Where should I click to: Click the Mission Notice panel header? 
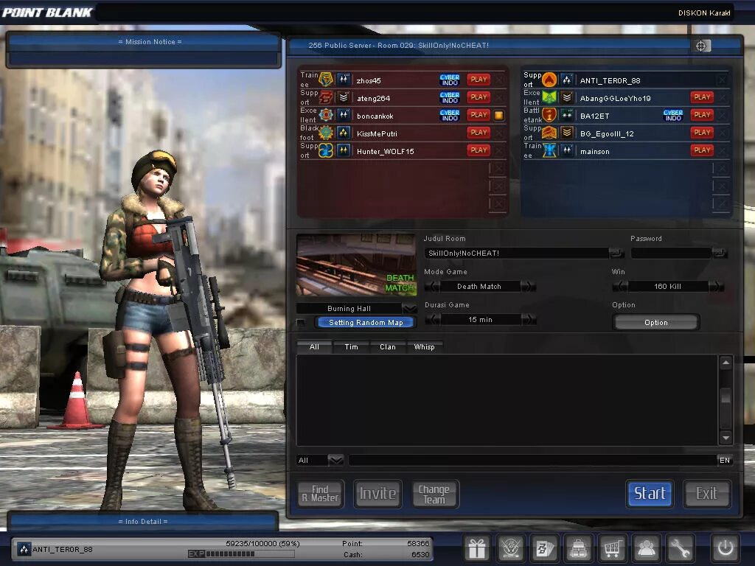[x=144, y=42]
